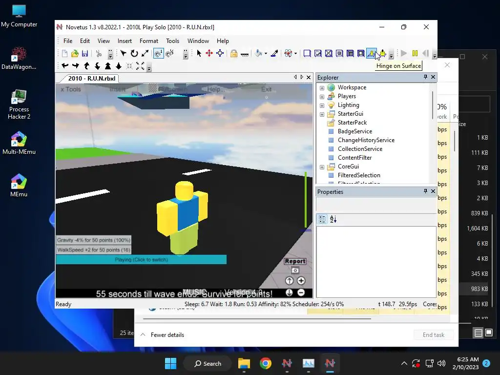500x375 pixels.
Task: Select the Rotate selection tool icon
Action: [134, 53]
